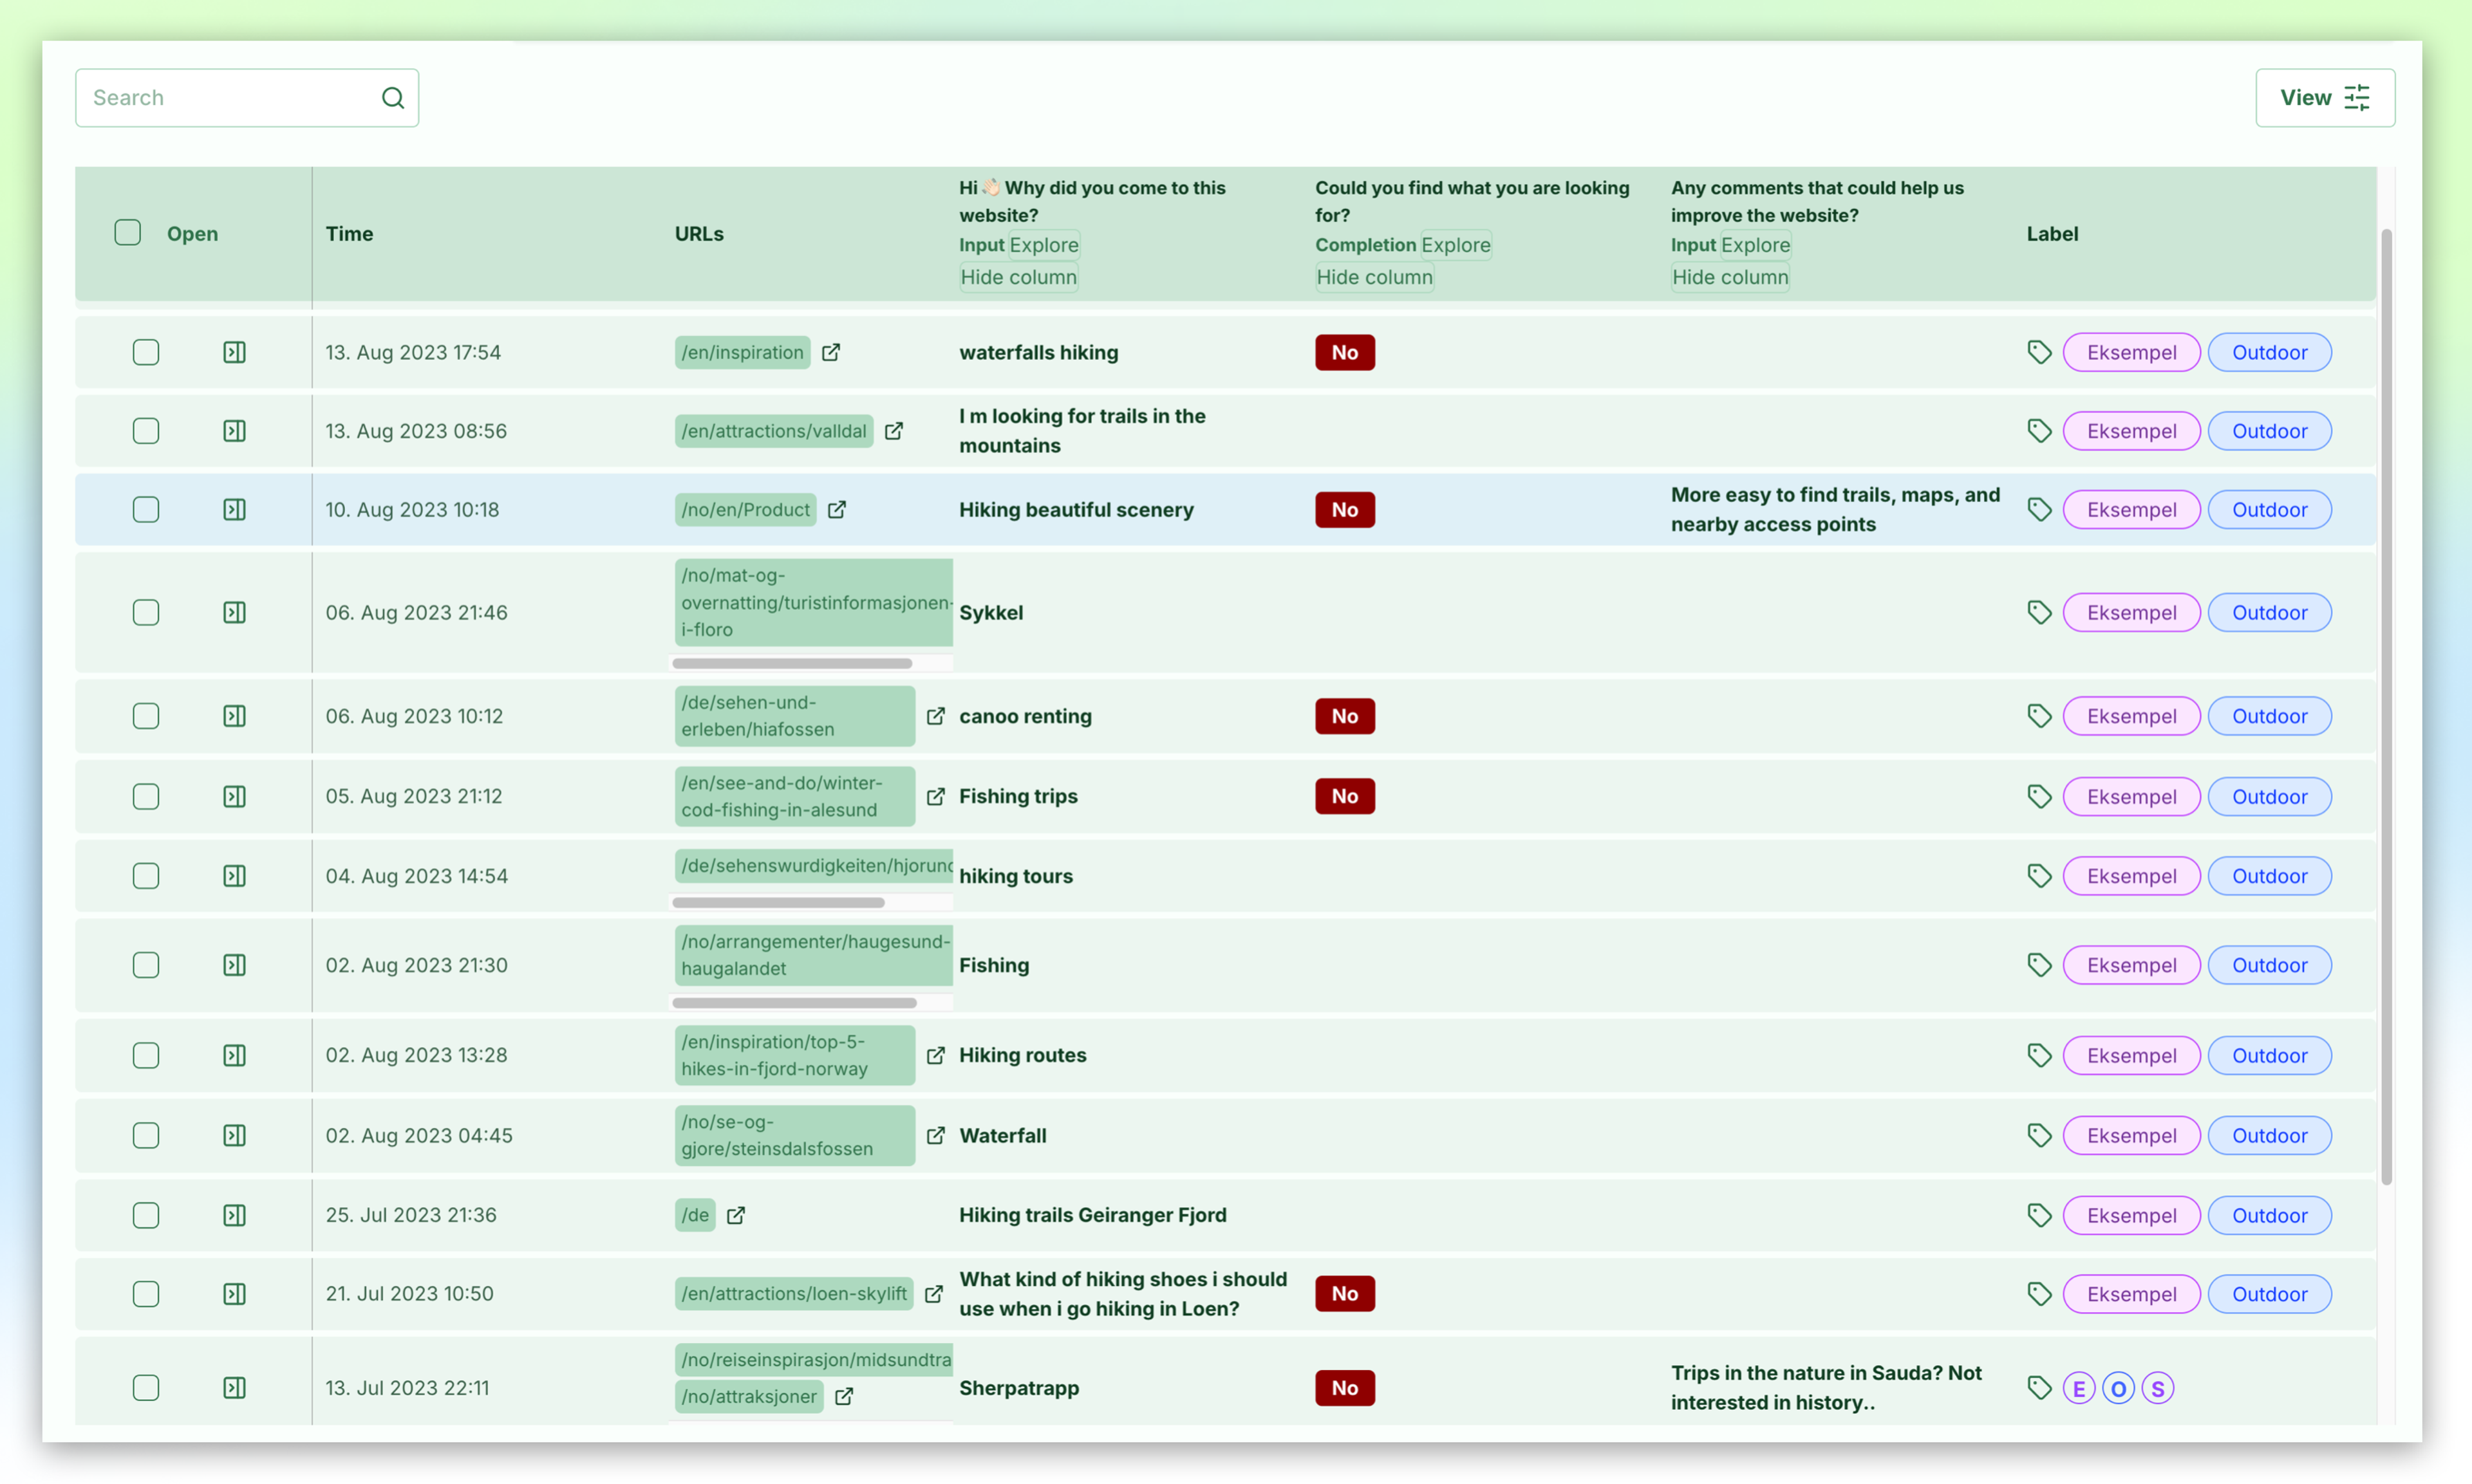Click the tag icon in Hiking routes row

pos(2039,1055)
